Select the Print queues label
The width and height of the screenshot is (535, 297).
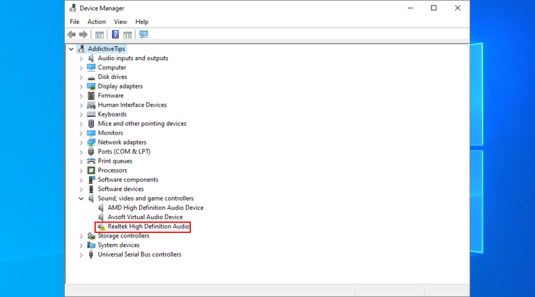[115, 161]
